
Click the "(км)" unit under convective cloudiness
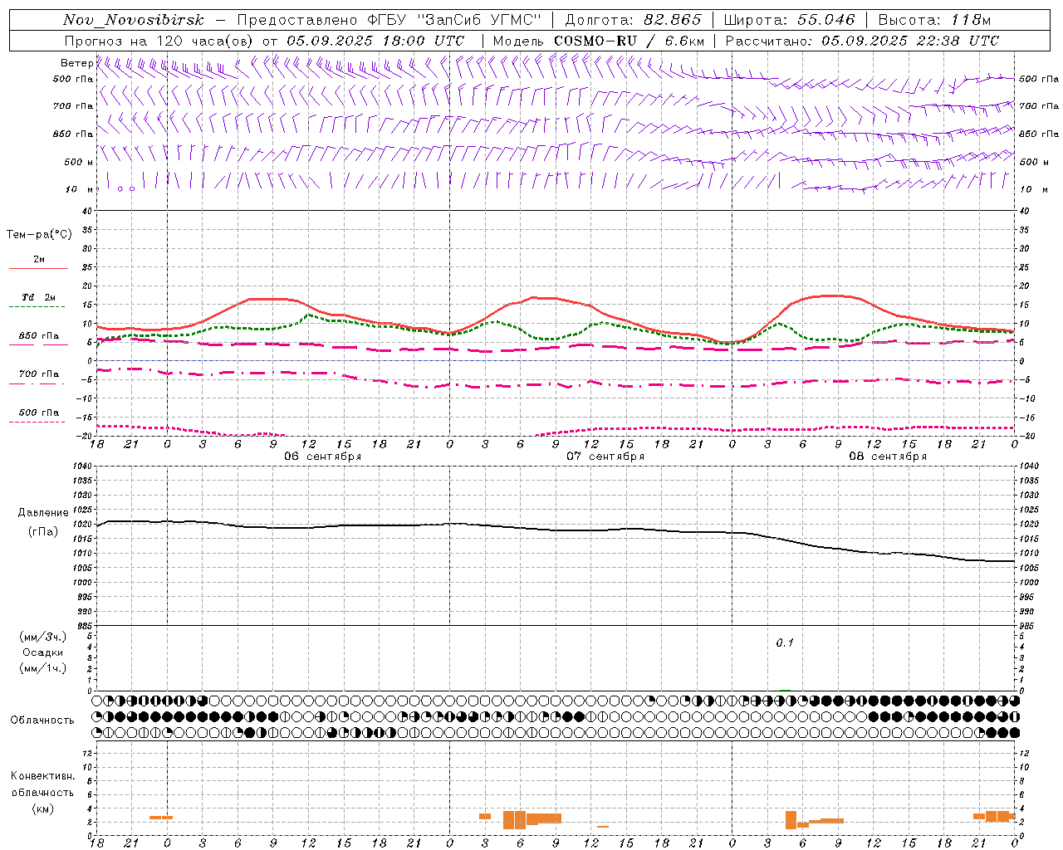tap(43, 808)
